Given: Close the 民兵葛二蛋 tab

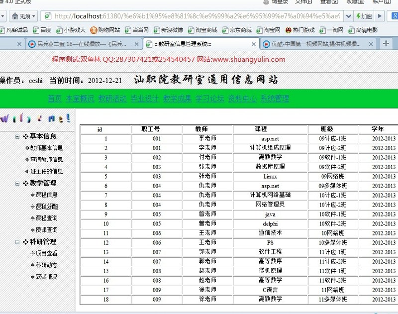Looking at the screenshot, I should coord(136,44).
